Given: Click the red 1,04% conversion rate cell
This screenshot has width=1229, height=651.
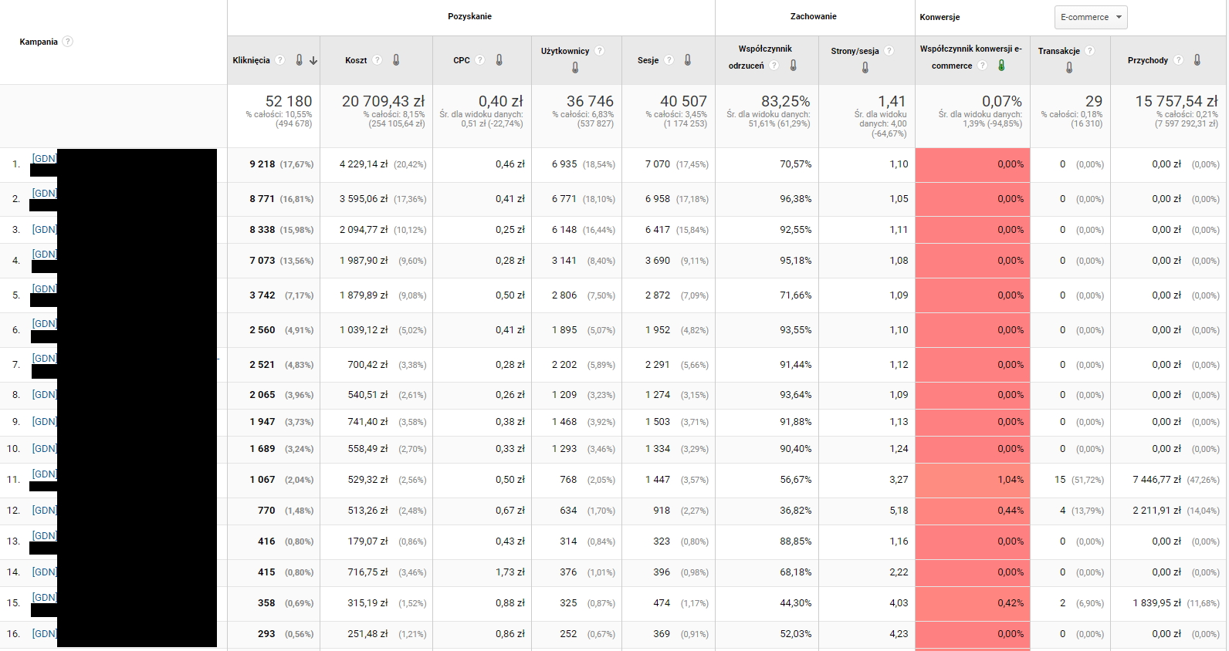Looking at the screenshot, I should [973, 480].
